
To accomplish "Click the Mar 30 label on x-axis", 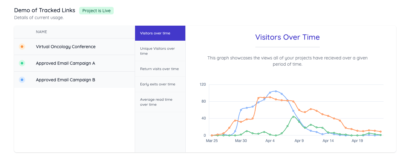I will pos(241,141).
